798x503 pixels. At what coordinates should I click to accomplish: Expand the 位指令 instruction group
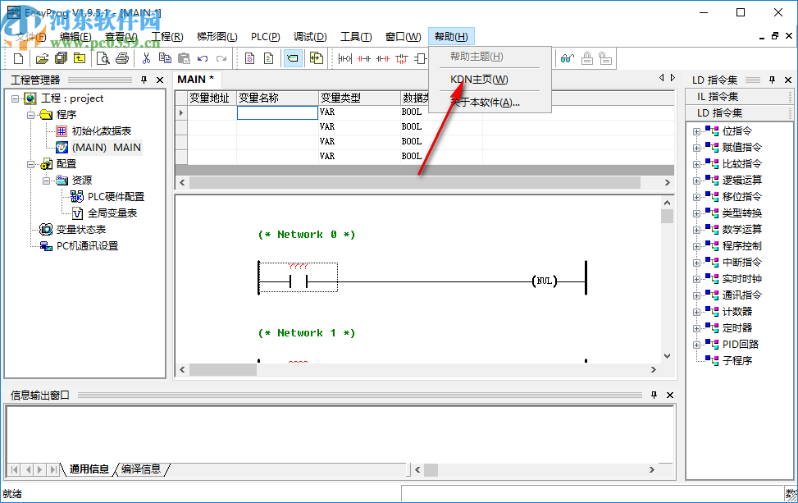click(x=697, y=131)
